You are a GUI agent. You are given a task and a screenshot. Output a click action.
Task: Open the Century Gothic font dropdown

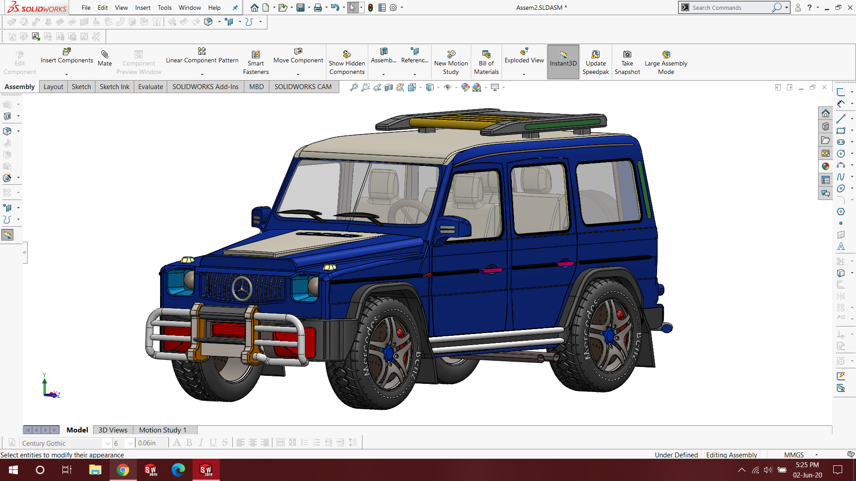click(x=108, y=443)
